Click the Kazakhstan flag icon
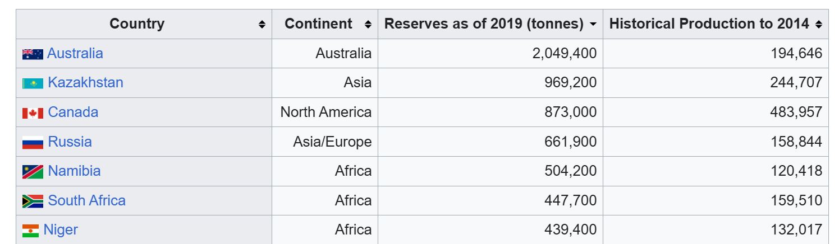 pos(33,83)
